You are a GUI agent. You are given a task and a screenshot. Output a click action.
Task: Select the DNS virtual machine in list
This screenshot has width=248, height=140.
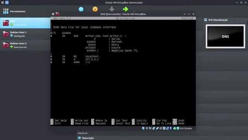25,23
